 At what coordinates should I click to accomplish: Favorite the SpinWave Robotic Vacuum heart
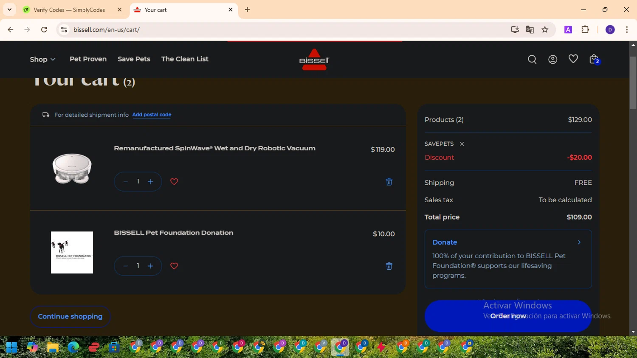[174, 182]
